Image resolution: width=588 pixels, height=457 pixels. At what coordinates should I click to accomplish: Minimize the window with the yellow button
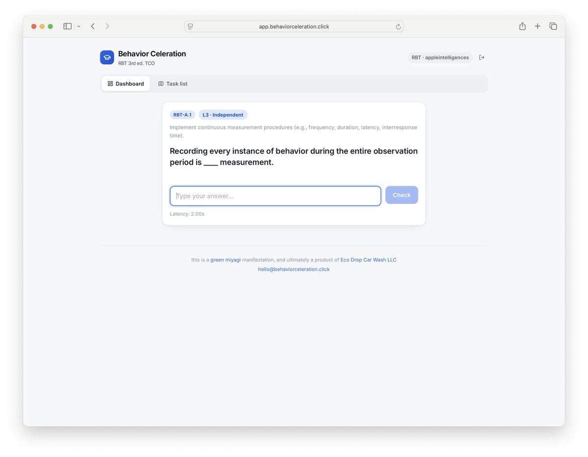tap(42, 26)
